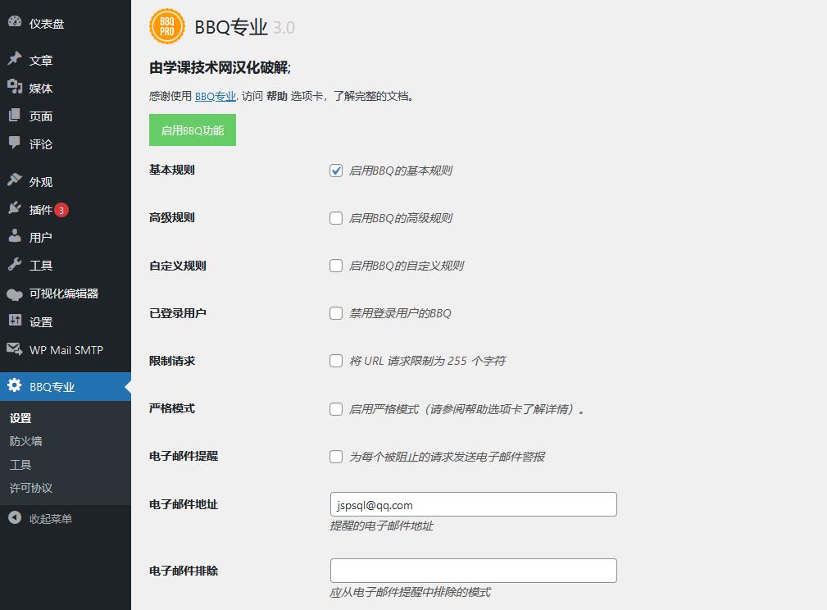Click the envelope icon beside WP Mail SMTP

click(x=15, y=348)
